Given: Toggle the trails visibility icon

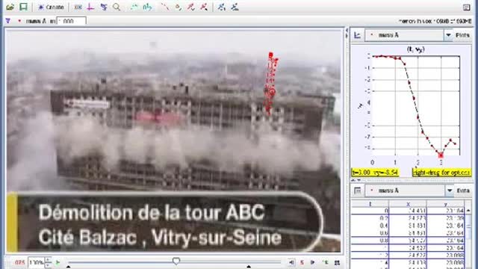Looking at the screenshot, I should [134, 7].
